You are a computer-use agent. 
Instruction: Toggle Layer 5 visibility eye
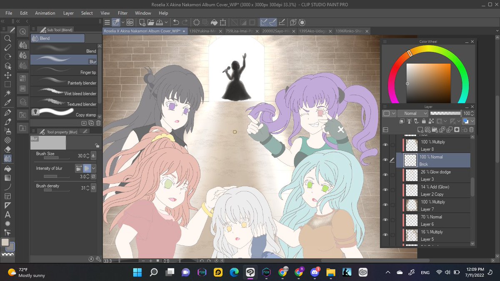(x=385, y=235)
